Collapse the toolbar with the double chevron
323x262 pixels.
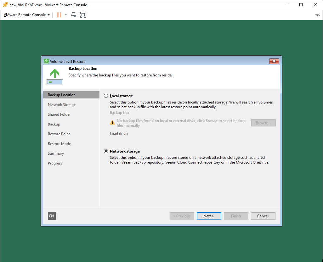click(317, 15)
